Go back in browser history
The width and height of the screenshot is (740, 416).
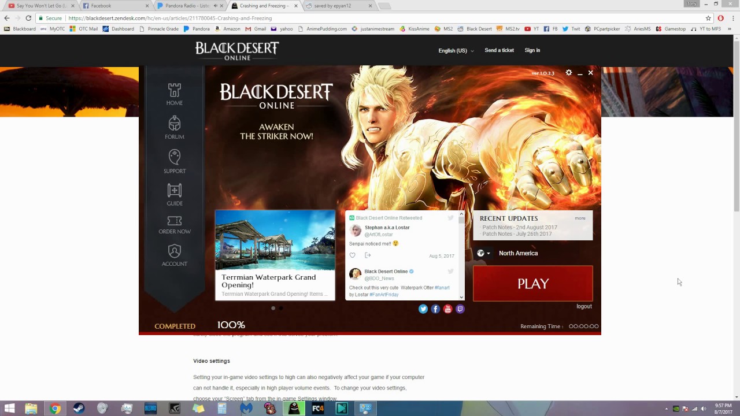pyautogui.click(x=7, y=18)
